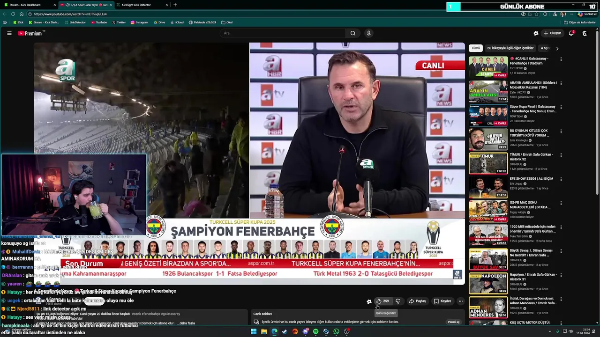Select the Tümü filter chip
Viewport: 600px width, 337px height.
tap(476, 48)
